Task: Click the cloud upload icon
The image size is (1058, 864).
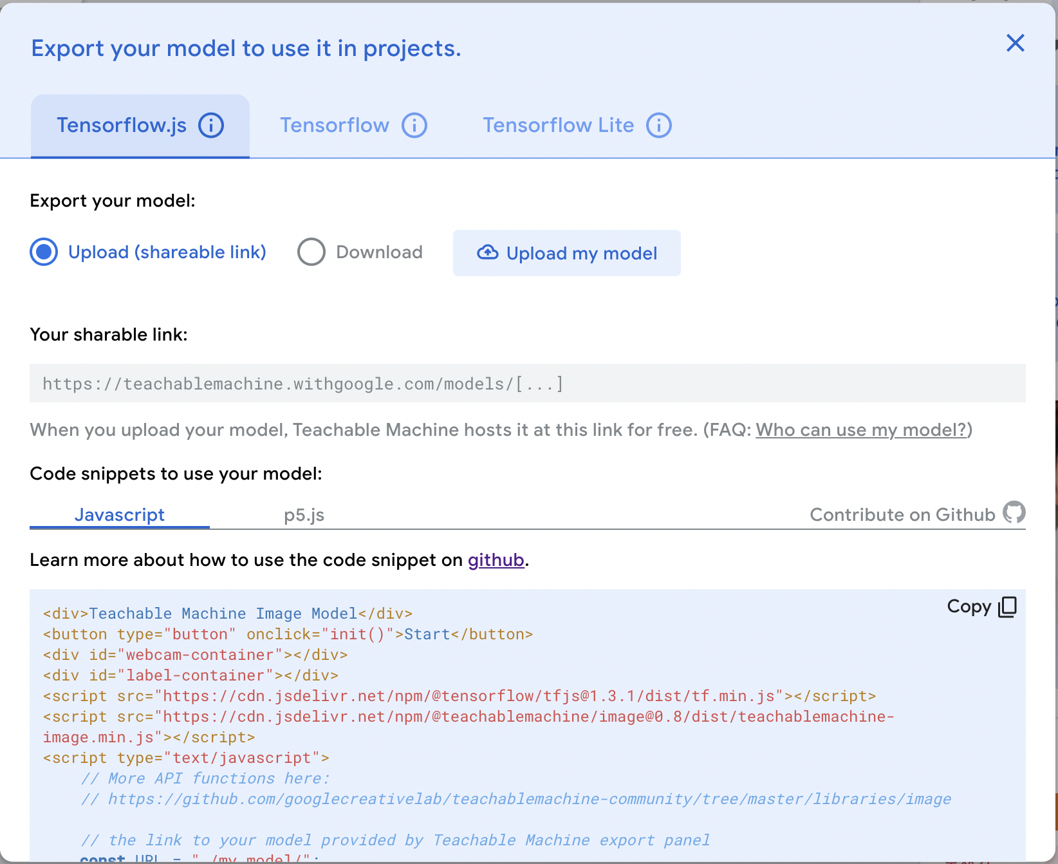Action: coord(488,252)
